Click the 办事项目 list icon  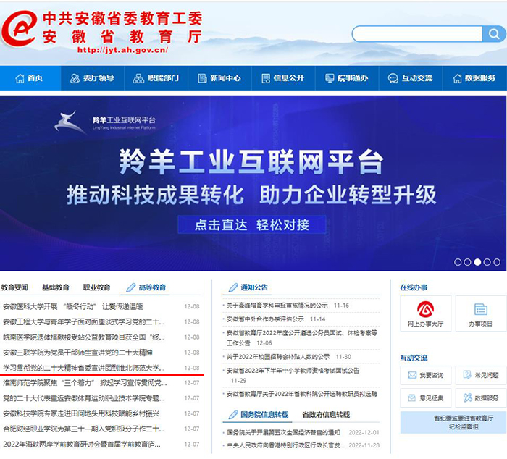pos(481,309)
